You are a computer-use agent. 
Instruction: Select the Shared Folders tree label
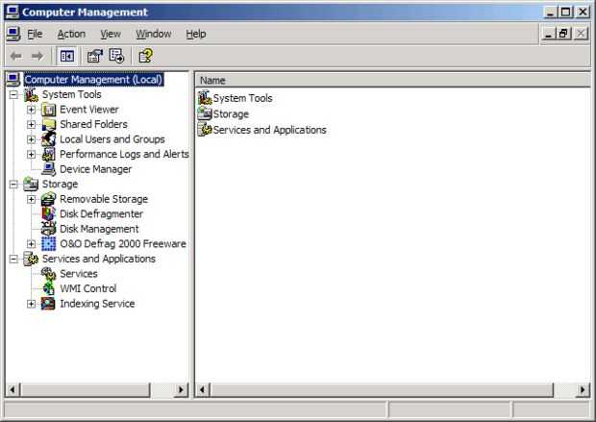tap(93, 125)
